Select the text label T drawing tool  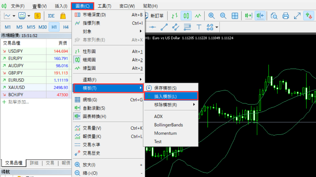click(x=199, y=27)
